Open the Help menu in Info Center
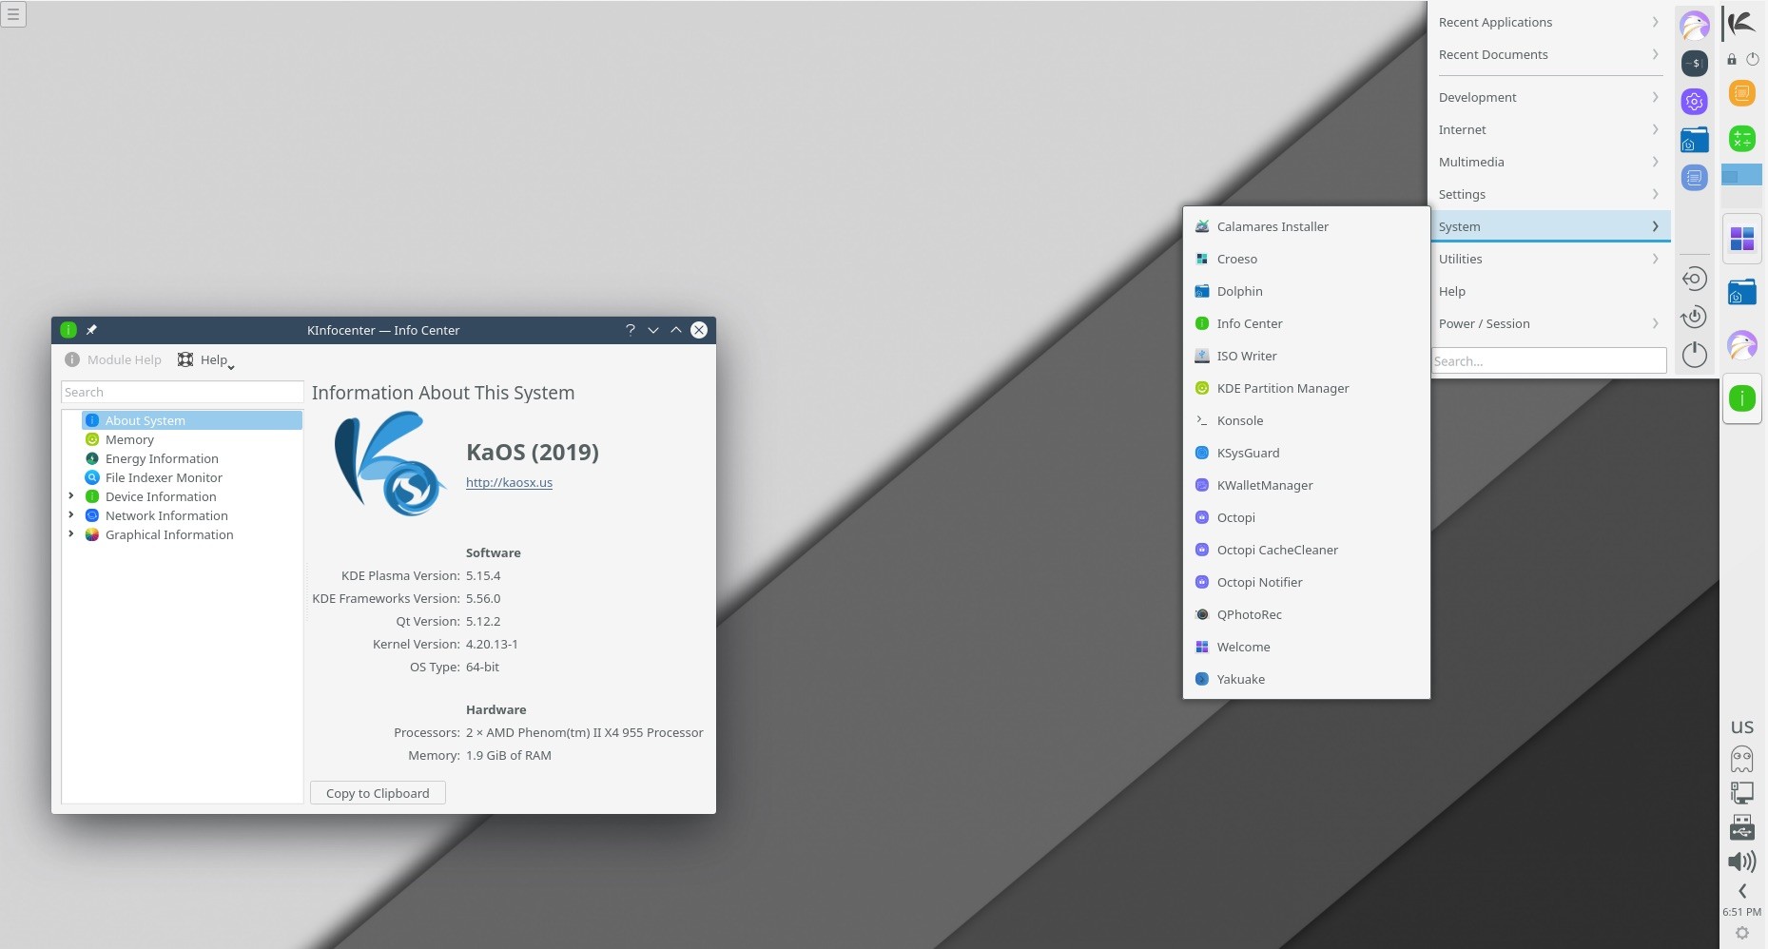 214,359
